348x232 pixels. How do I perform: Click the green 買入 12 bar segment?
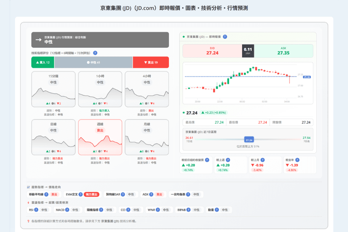coord(43,62)
